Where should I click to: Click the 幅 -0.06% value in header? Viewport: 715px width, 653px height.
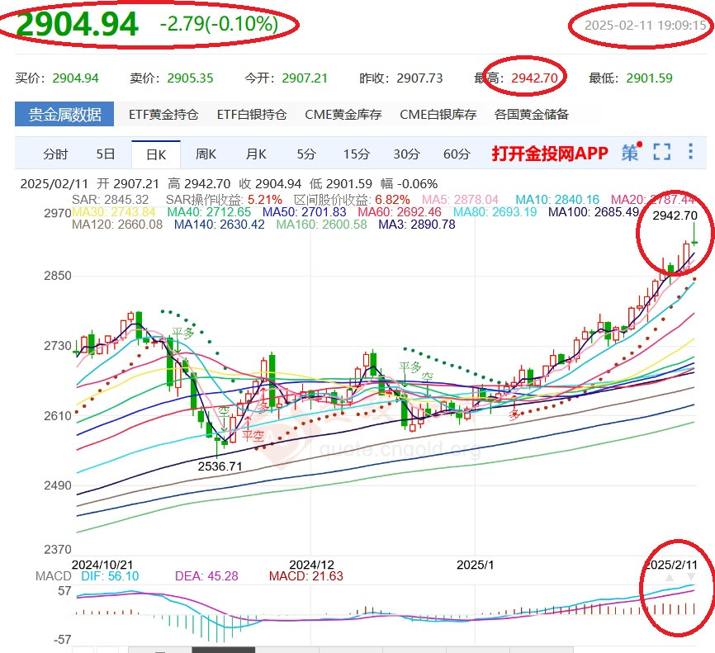[409, 184]
